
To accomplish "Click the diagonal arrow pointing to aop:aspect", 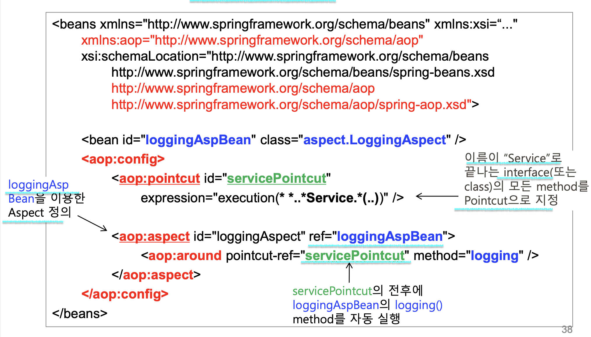I will pyautogui.click(x=92, y=223).
